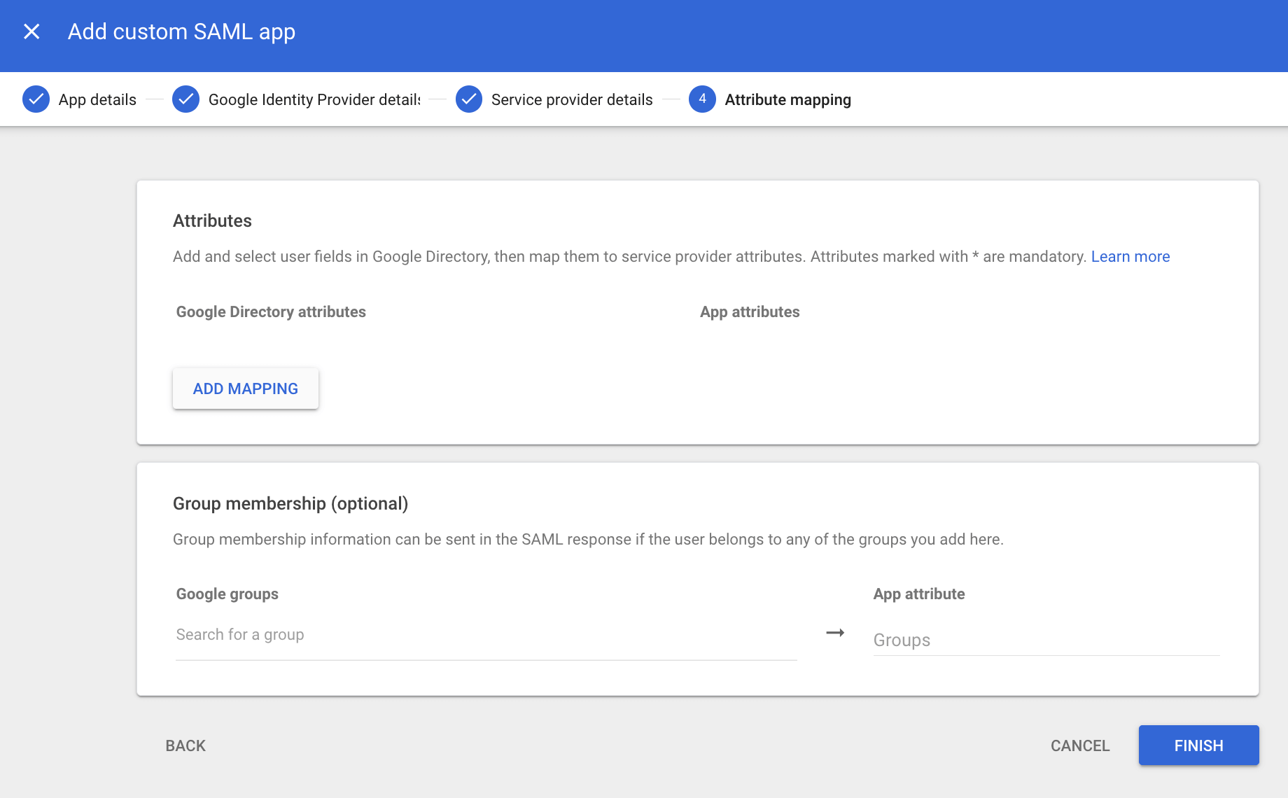Click the arrow between groups and attribute

coord(835,633)
